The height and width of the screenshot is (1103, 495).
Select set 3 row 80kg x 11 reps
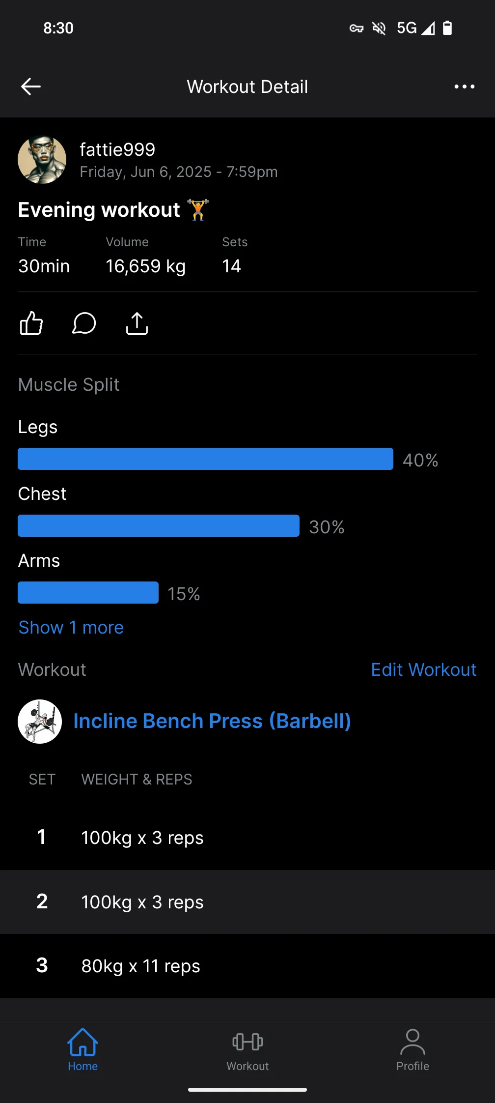point(247,966)
